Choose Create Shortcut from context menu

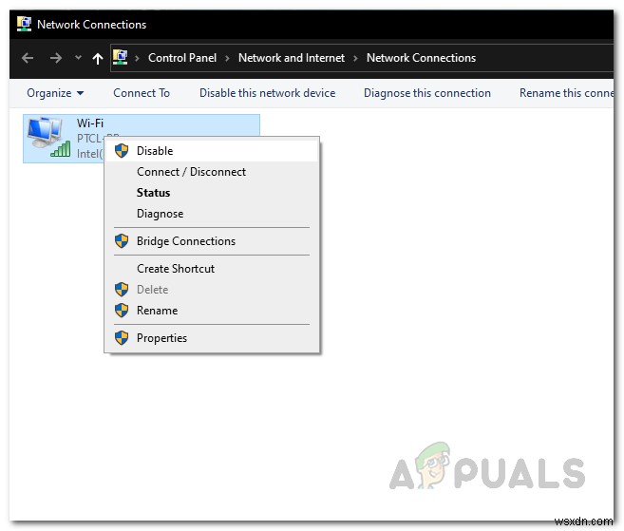pyautogui.click(x=212, y=269)
